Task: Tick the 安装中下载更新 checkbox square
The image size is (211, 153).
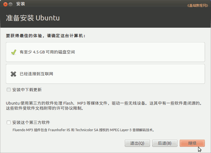Action: 9,90
